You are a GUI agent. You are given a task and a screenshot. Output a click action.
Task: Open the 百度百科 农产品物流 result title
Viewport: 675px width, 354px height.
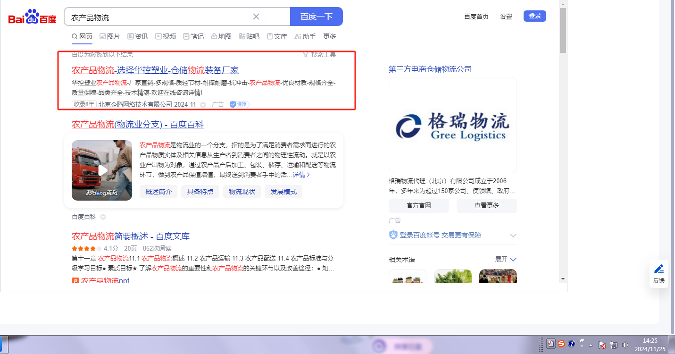(138, 125)
